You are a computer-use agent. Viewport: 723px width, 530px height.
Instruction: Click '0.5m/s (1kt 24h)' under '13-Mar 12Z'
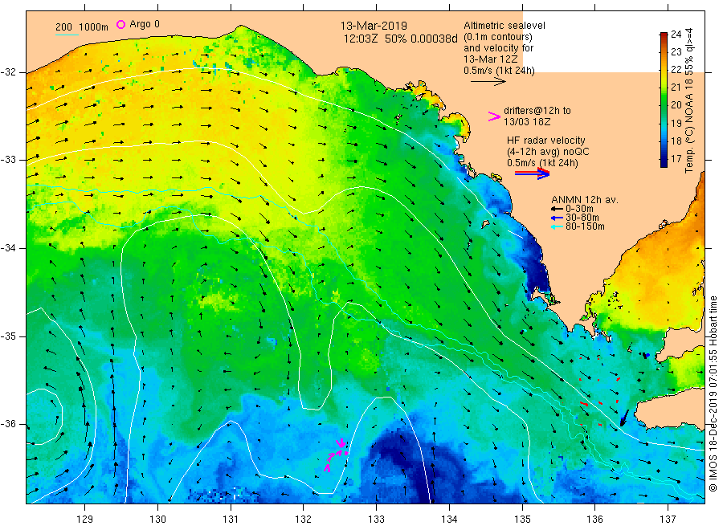coord(500,71)
